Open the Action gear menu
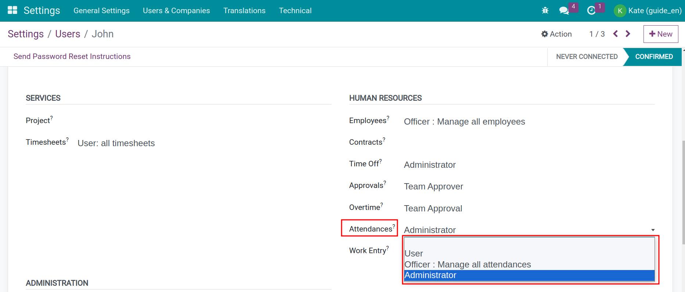Screen dimensions: 685x292 coord(556,34)
